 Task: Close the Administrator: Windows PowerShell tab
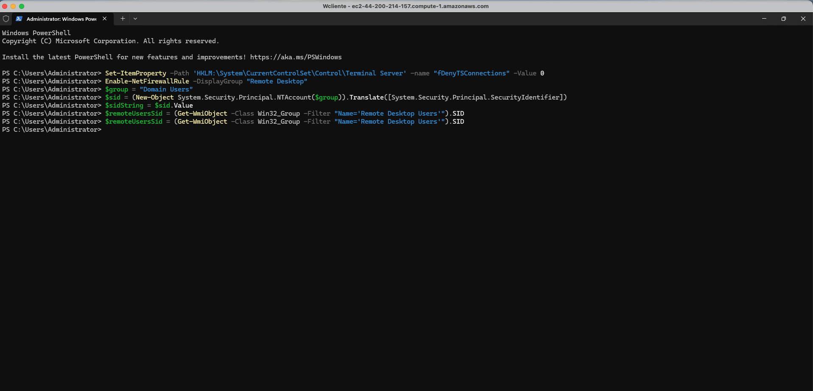(x=105, y=19)
